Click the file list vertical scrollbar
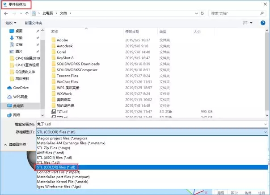Viewport: 270px width, 195px height. pos(267,71)
